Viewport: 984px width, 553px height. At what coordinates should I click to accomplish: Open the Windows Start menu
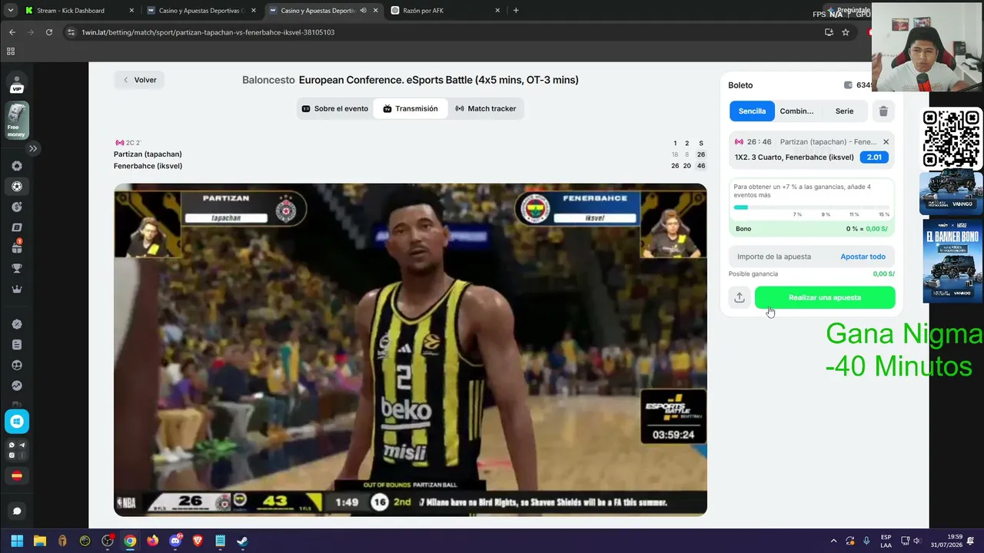(x=17, y=541)
